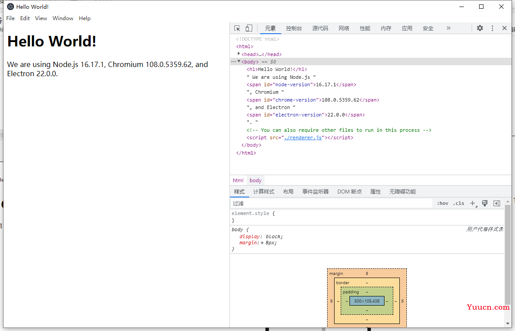Image resolution: width=515 pixels, height=331 pixels.
Task: Click the new style rule plus icon
Action: [473, 204]
